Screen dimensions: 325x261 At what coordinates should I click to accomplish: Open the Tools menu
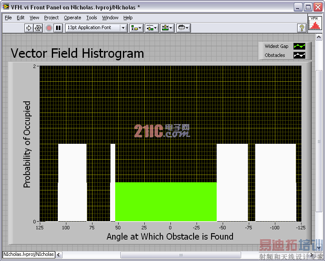pos(92,18)
